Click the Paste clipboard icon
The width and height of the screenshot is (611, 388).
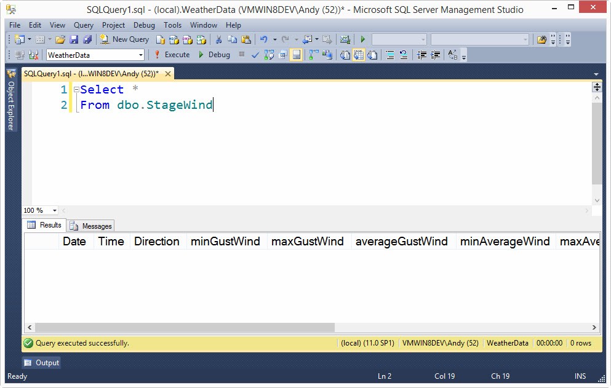pos(246,39)
